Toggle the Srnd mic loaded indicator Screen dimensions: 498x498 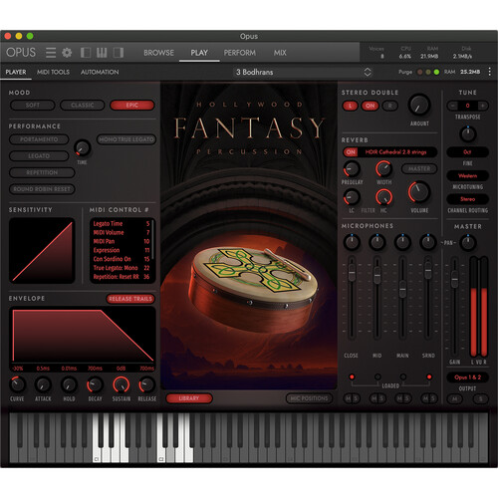pyautogui.click(x=429, y=376)
